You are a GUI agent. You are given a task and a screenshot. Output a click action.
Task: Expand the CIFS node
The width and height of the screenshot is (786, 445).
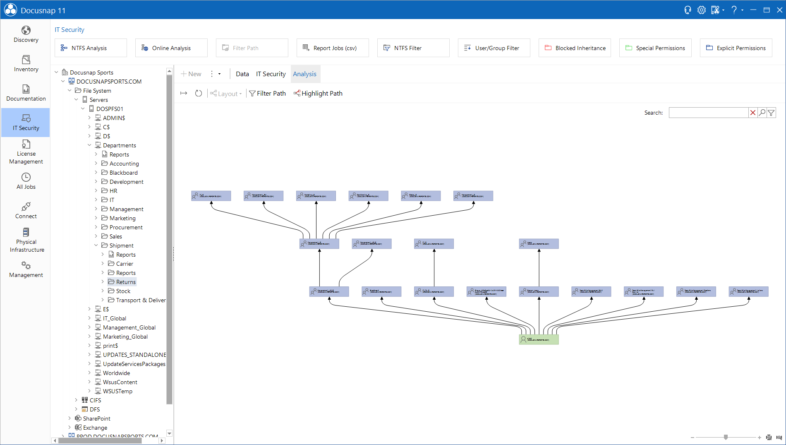click(76, 400)
